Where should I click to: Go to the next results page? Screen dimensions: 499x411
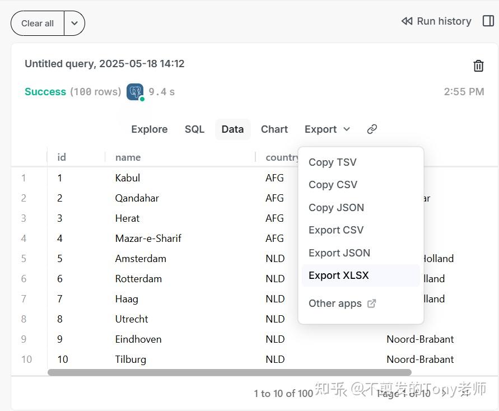[x=445, y=393]
